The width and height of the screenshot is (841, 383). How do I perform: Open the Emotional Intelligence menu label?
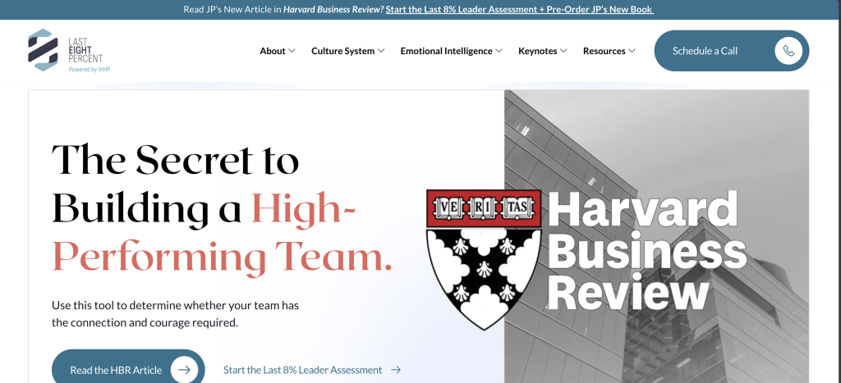(x=446, y=51)
